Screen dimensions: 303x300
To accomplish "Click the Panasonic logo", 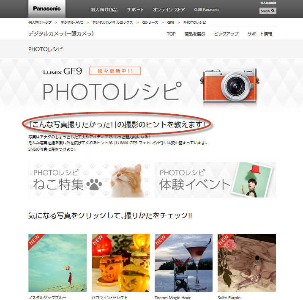I will (x=47, y=9).
